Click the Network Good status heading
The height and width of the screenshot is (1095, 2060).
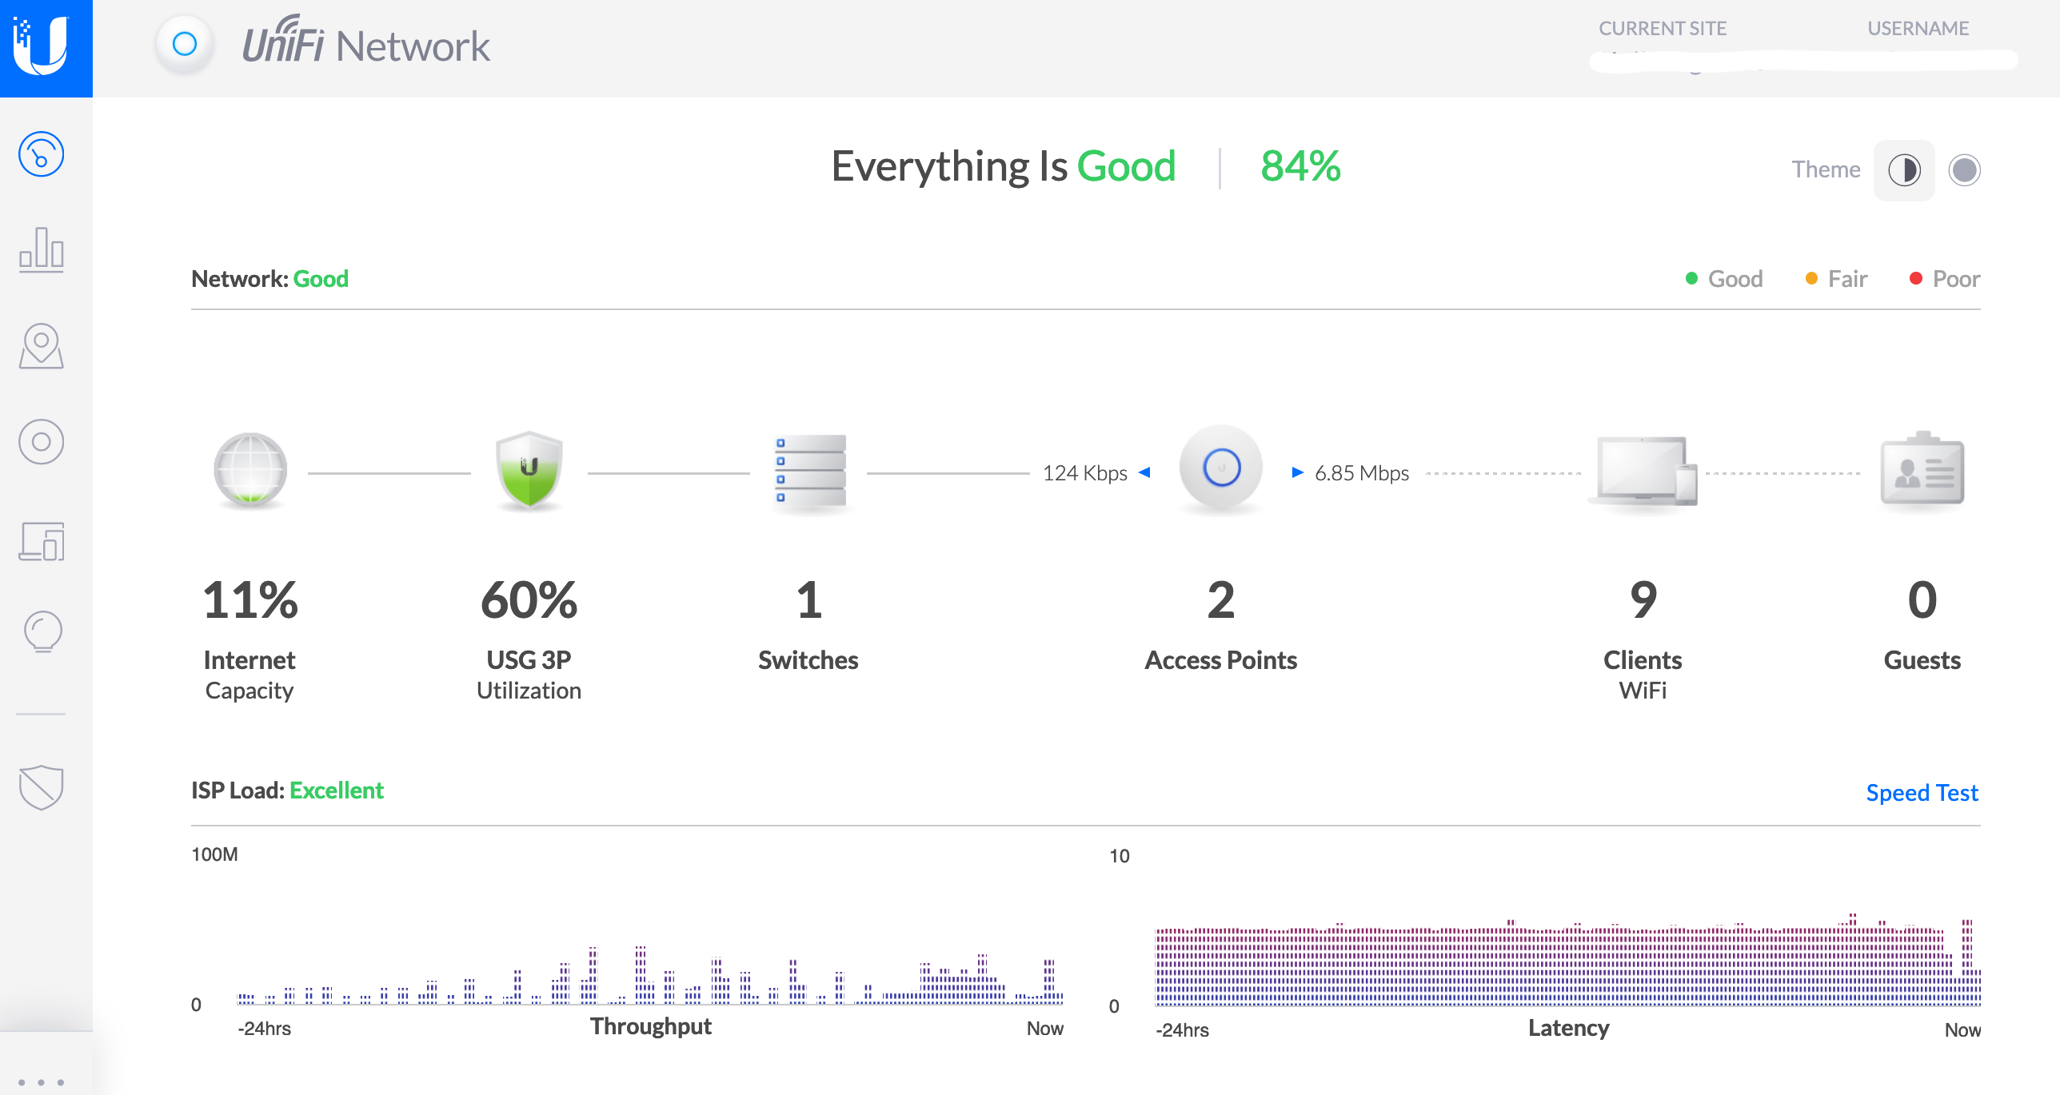point(269,279)
